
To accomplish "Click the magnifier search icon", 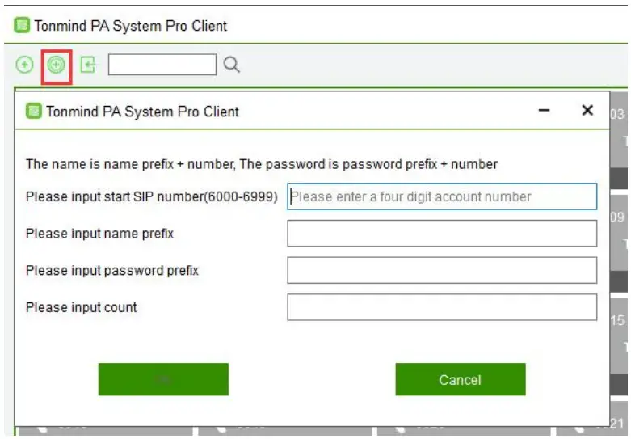I will click(x=231, y=65).
